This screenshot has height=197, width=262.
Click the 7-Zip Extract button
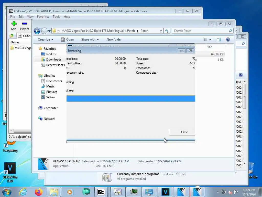click(x=24, y=26)
